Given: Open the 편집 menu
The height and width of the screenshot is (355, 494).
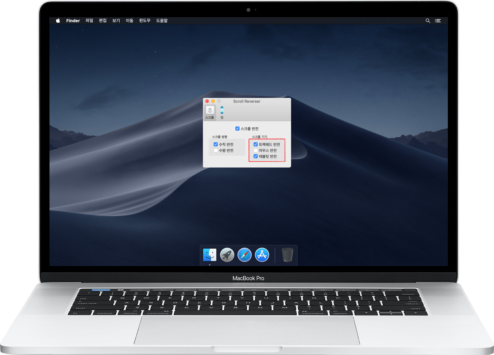Looking at the screenshot, I should pos(103,21).
